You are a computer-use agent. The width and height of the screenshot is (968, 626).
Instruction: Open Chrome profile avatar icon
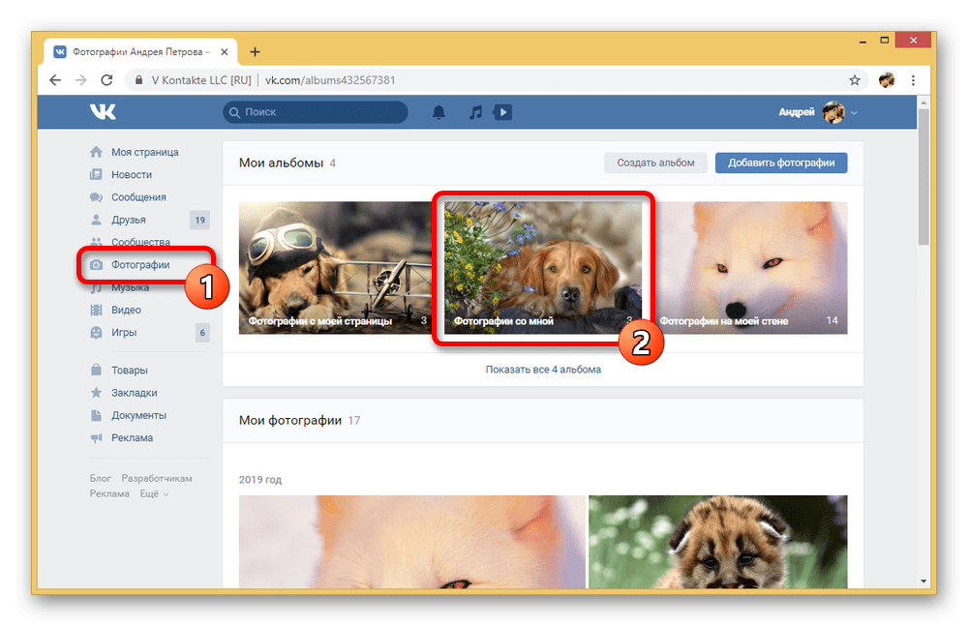pos(887,80)
